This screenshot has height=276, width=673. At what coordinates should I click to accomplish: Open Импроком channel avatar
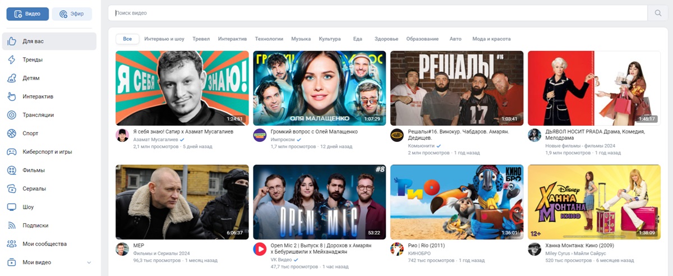pos(260,135)
